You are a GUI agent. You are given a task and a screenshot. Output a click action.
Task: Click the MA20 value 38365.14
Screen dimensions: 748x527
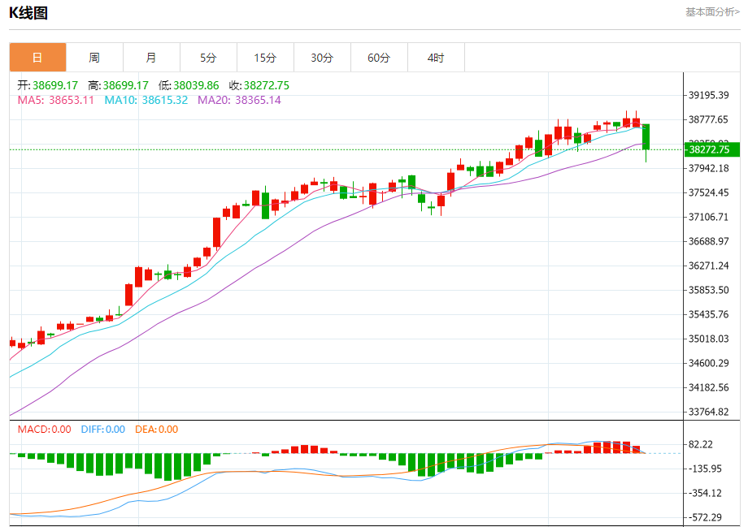tap(258, 100)
